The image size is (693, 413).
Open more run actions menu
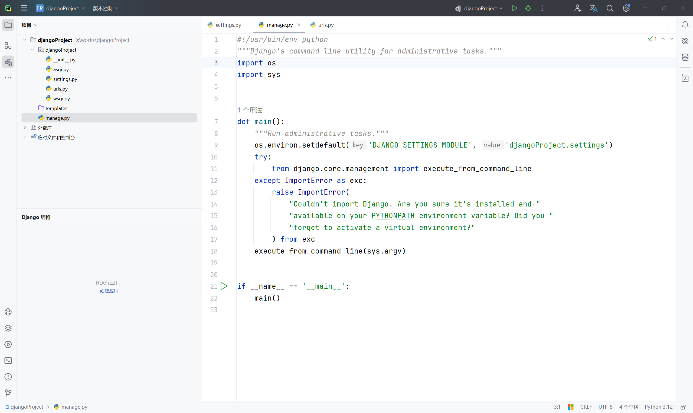(x=542, y=8)
